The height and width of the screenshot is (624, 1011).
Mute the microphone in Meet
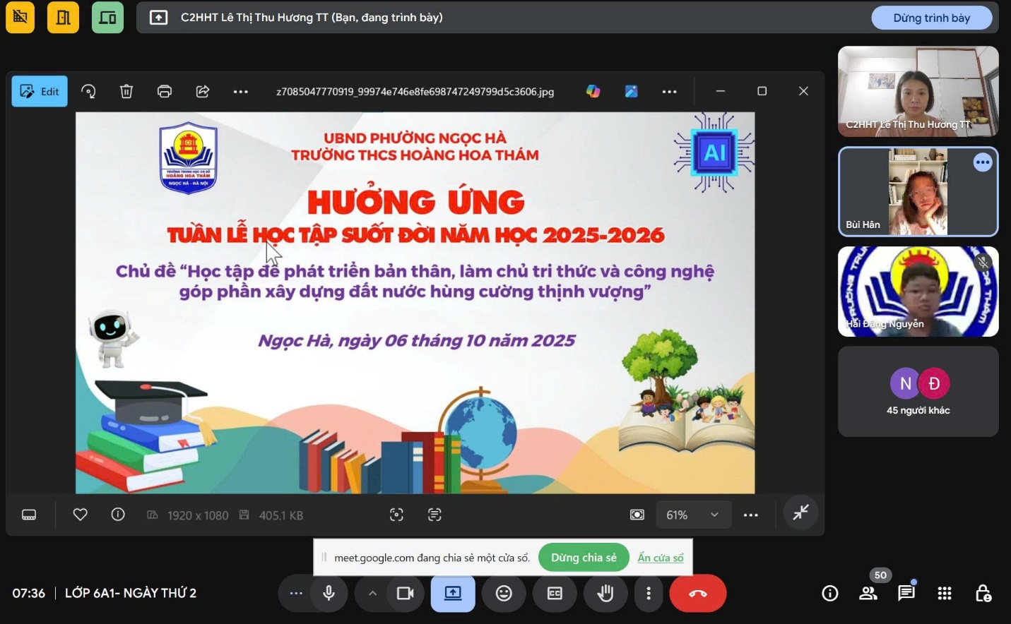[329, 593]
